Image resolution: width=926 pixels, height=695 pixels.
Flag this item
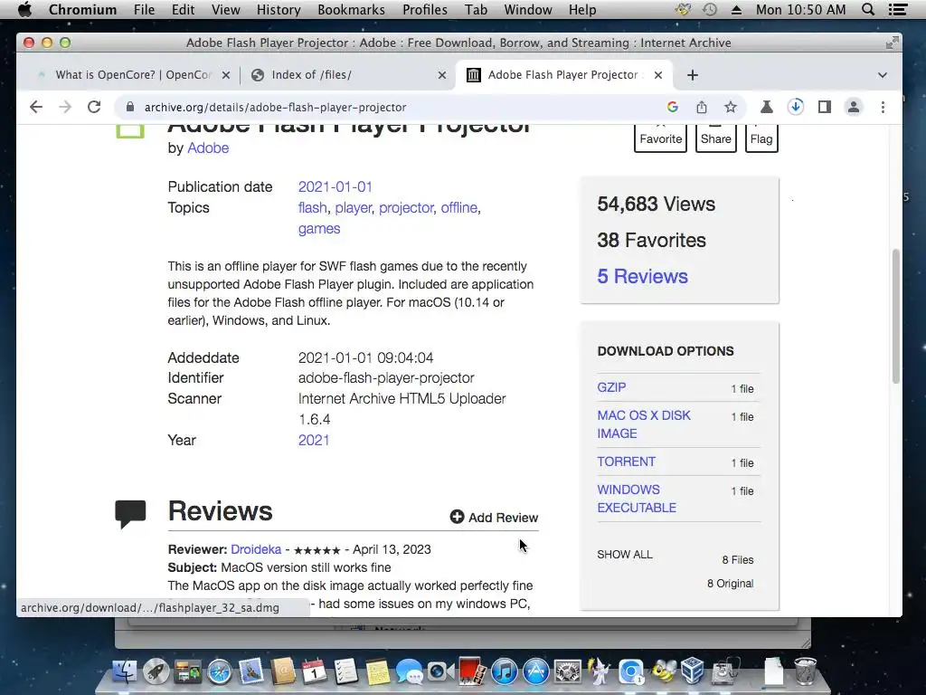[761, 138]
